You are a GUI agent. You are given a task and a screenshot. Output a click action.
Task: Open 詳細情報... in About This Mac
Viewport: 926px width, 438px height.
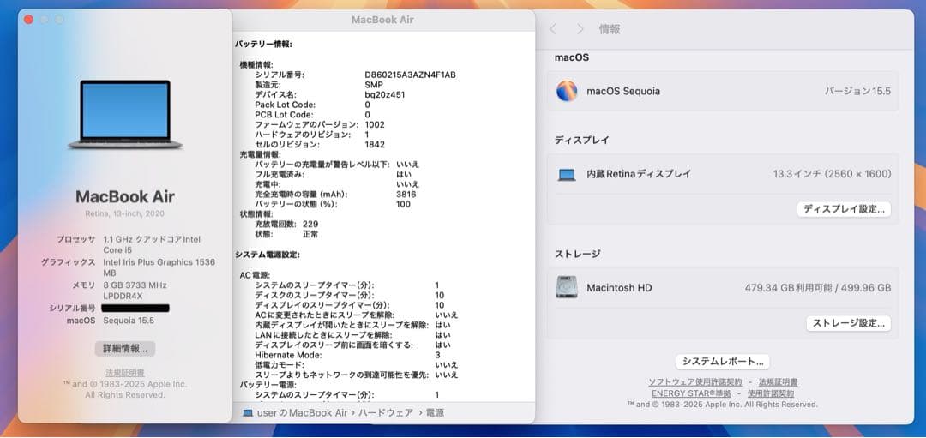tap(125, 348)
